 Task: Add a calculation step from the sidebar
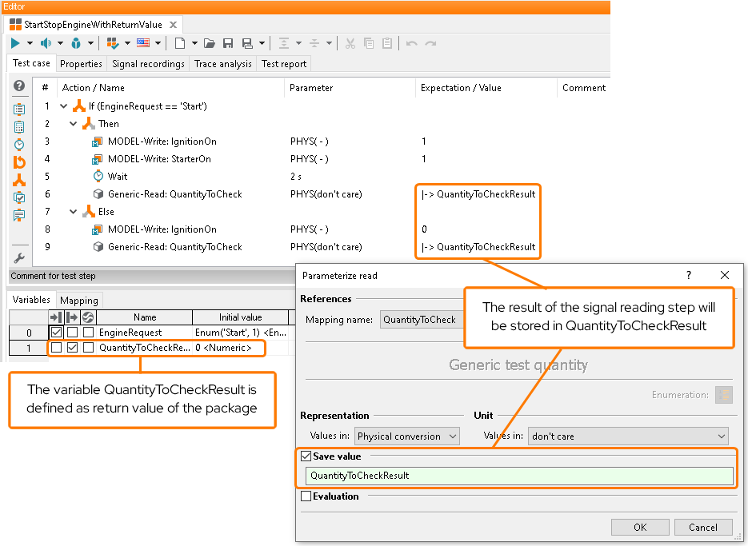(19, 127)
